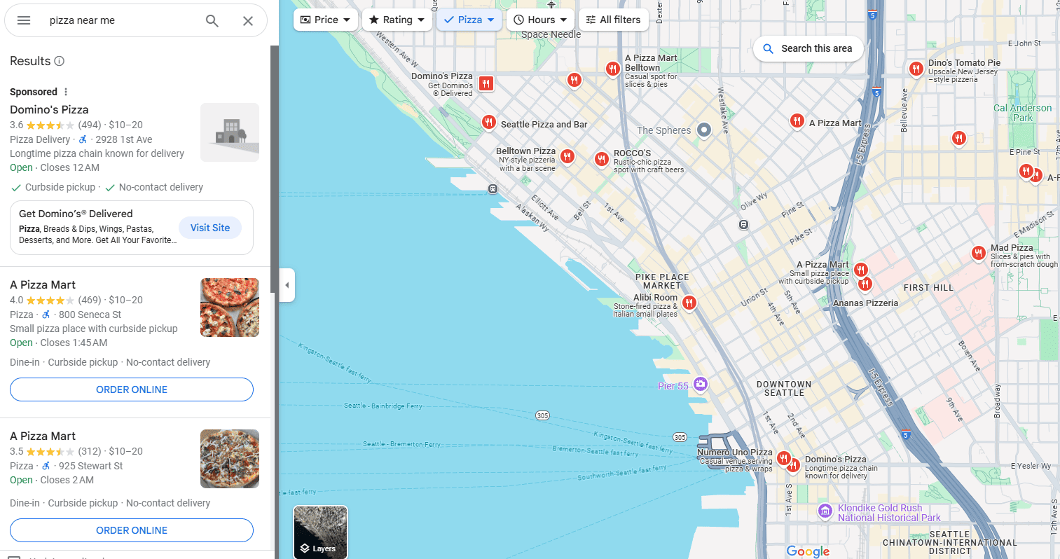The width and height of the screenshot is (1060, 559).
Task: Click the Seattle Pizza and Bar map pin
Action: [488, 123]
